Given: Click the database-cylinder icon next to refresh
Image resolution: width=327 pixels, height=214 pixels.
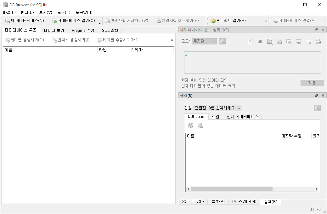Looking at the screenshot, I should pos(200,125).
